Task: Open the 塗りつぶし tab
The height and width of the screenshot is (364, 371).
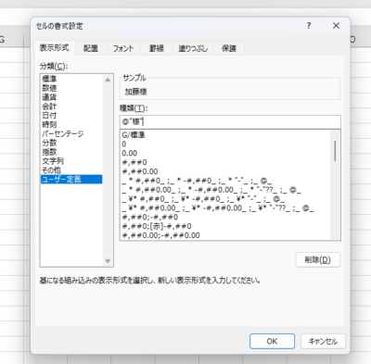Action: [193, 48]
